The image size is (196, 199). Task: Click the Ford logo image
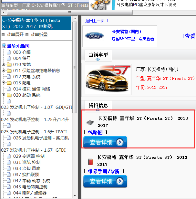pyautogui.click(x=94, y=36)
